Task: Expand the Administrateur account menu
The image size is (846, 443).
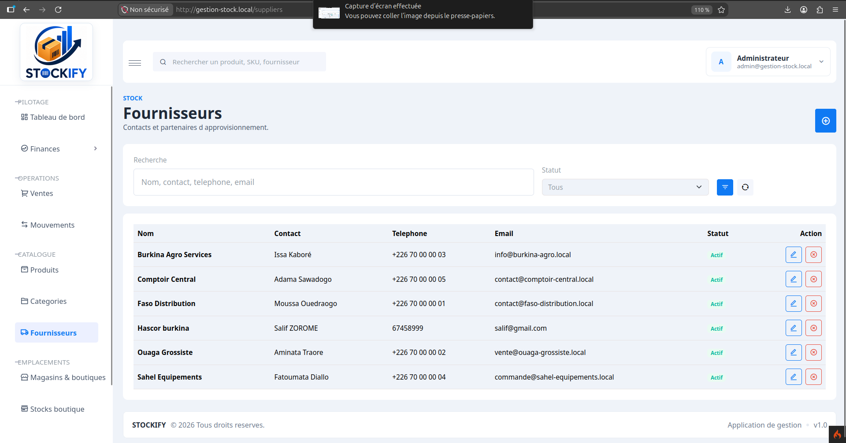Action: pyautogui.click(x=768, y=62)
